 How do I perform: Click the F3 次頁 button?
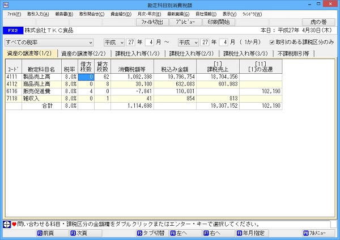(x=86, y=233)
